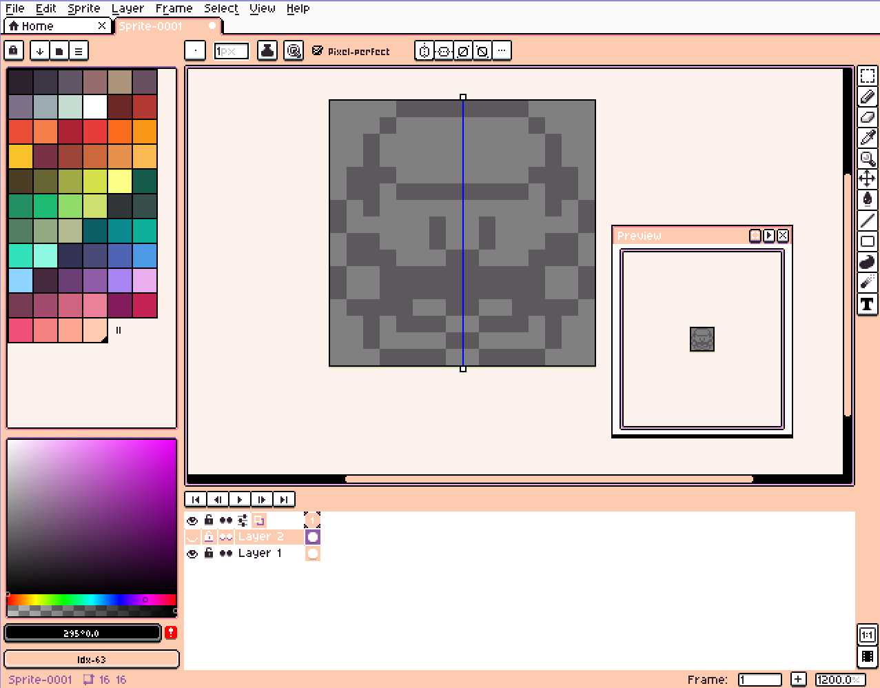Open the Layer menu
Image resolution: width=880 pixels, height=688 pixels.
tap(128, 8)
